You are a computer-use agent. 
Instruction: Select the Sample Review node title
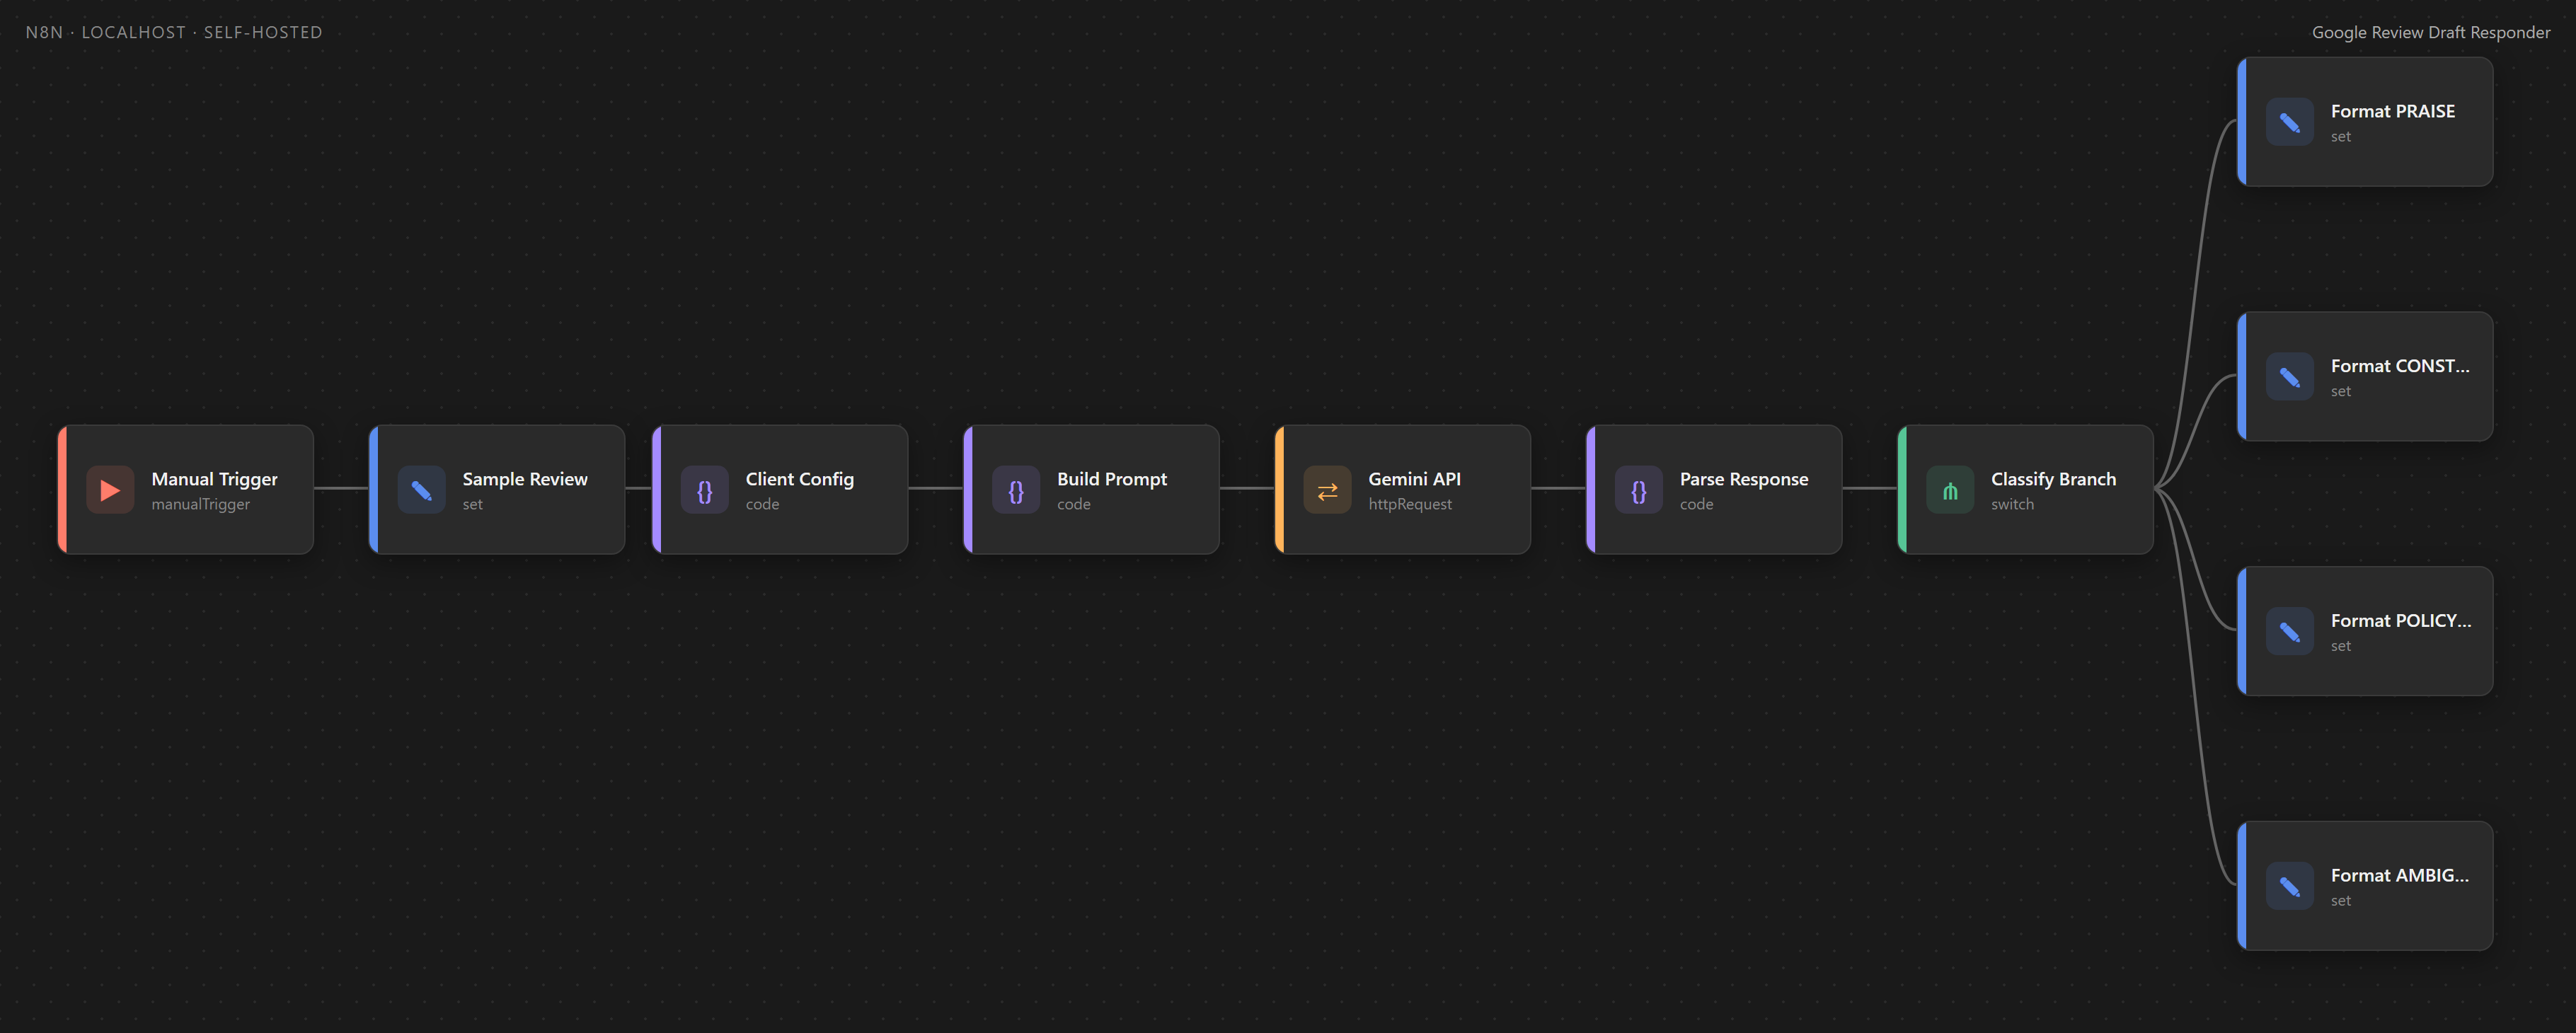point(525,479)
